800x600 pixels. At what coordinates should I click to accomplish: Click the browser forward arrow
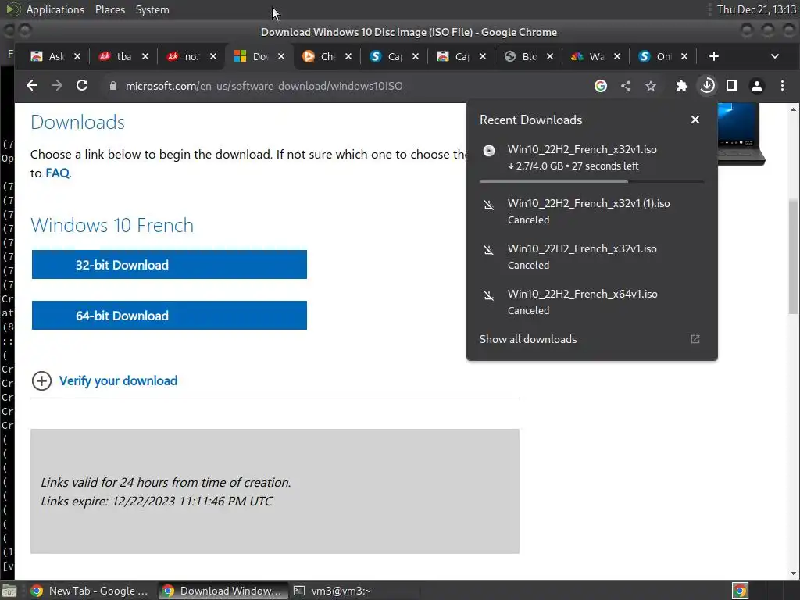[57, 86]
